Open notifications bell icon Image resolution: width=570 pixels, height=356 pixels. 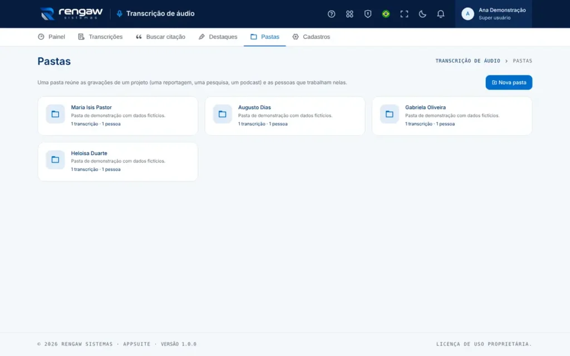pos(440,14)
